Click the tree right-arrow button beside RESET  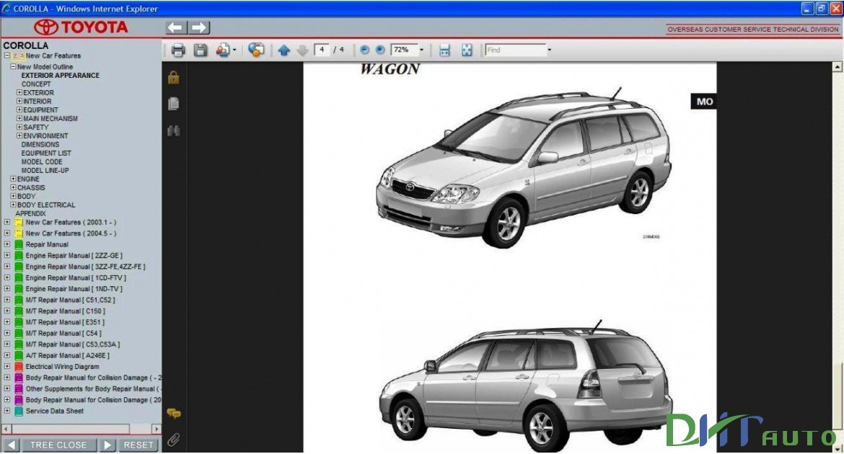click(107, 445)
